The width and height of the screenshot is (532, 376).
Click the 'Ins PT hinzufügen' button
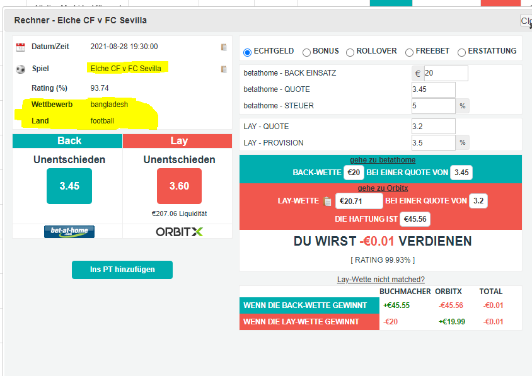point(122,270)
